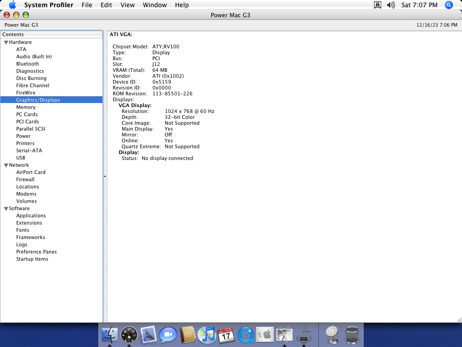Open the Apple menu

[12, 5]
